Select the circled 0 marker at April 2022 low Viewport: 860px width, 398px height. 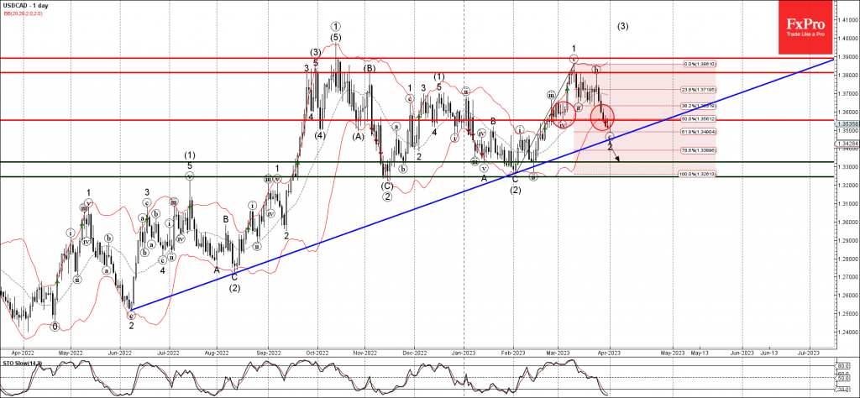(x=55, y=327)
